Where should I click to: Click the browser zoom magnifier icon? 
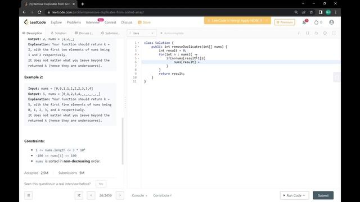pyautogui.click(x=296, y=12)
